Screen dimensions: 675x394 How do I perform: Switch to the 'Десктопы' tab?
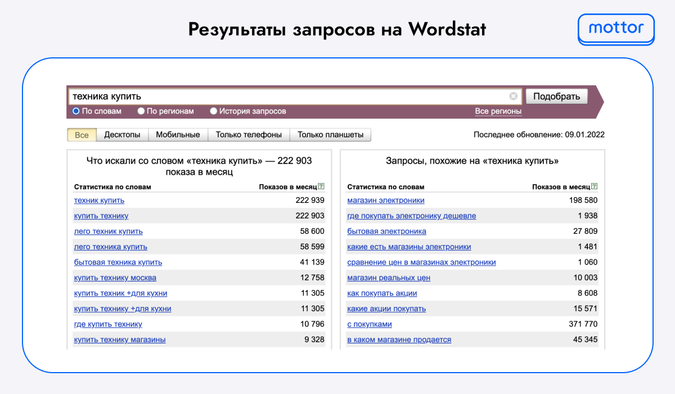122,135
